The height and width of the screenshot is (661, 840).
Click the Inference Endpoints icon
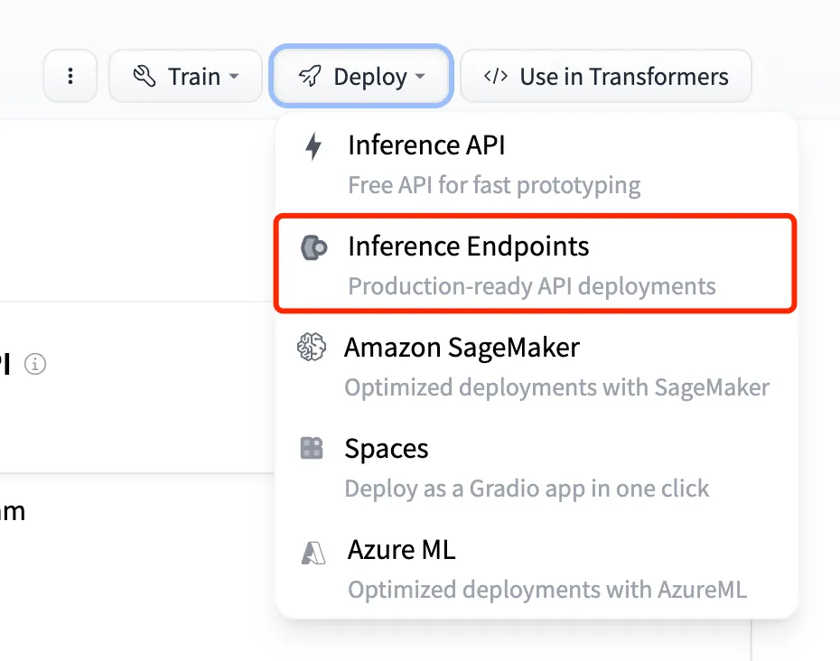coord(314,248)
